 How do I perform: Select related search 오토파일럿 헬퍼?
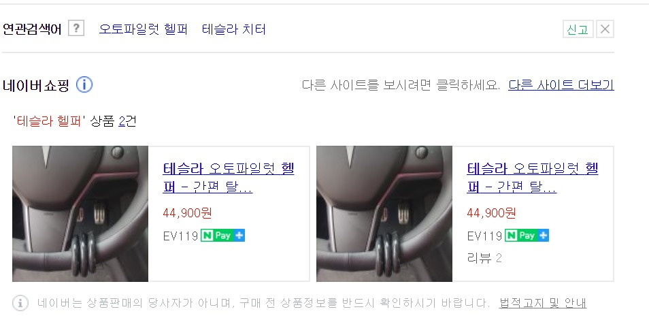click(144, 29)
